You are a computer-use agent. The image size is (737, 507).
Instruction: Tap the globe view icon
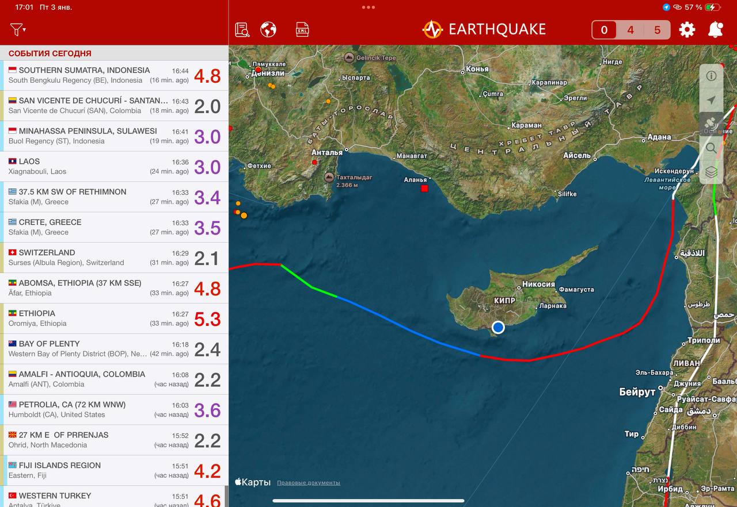268,29
